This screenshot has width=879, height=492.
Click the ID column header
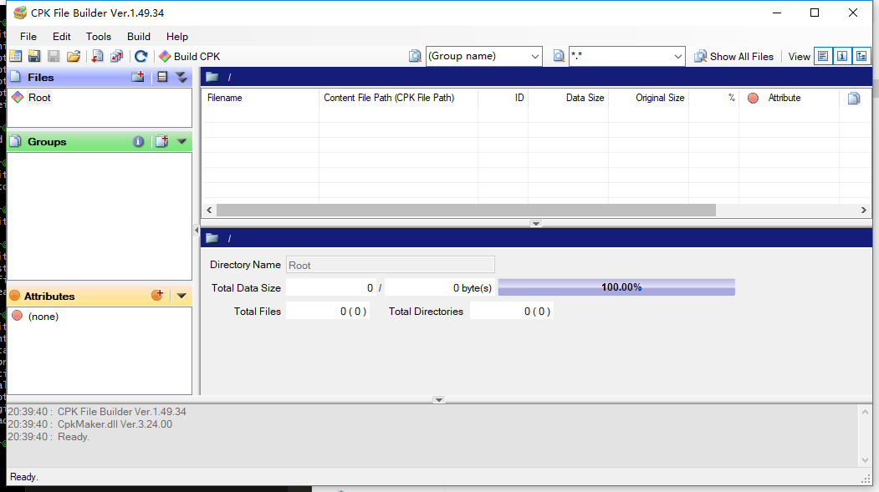click(x=503, y=98)
